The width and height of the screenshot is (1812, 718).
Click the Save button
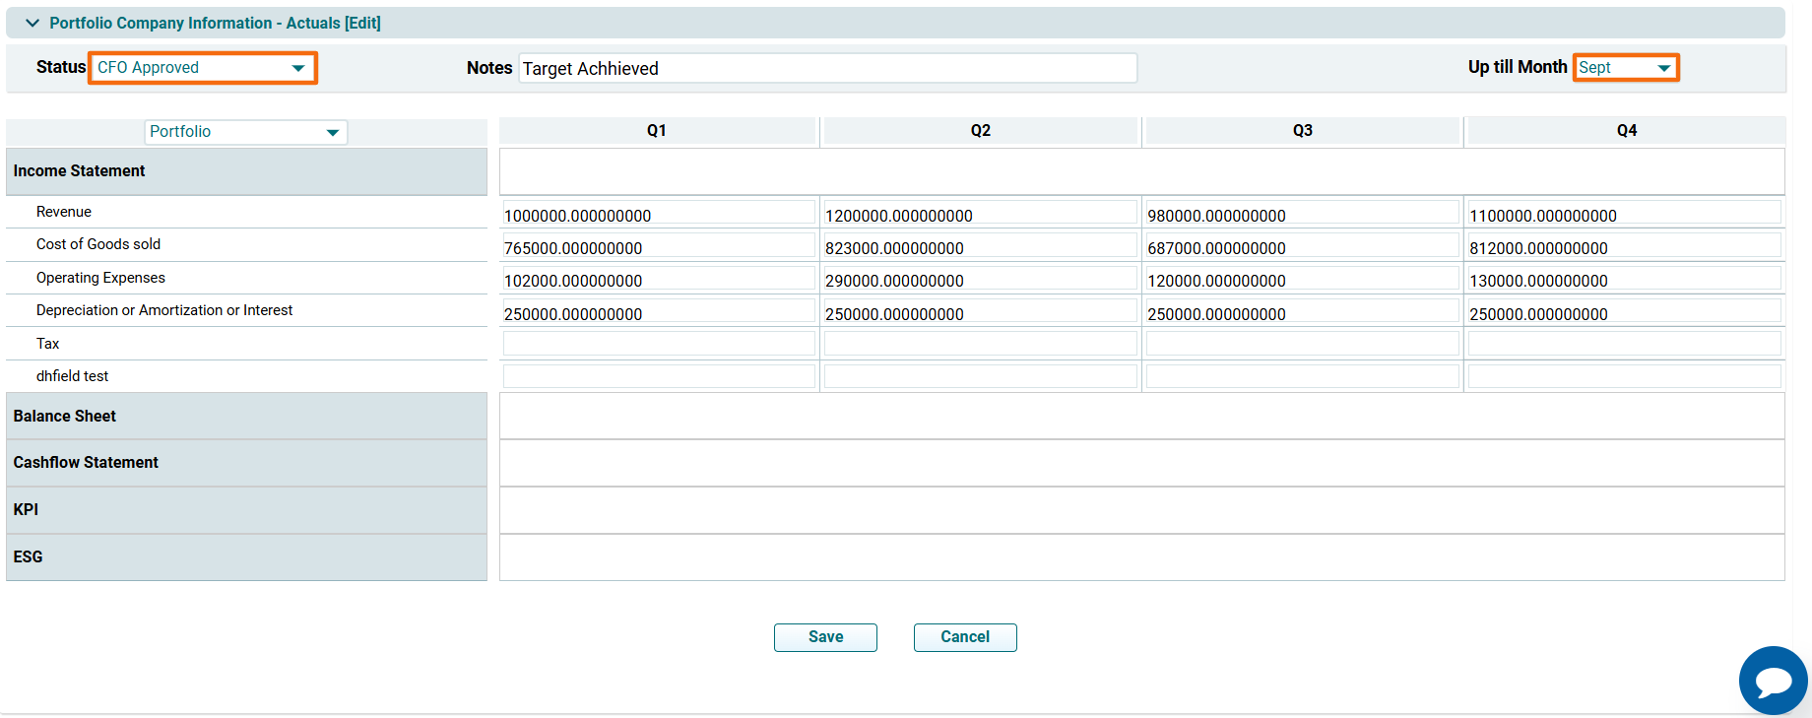(x=825, y=637)
